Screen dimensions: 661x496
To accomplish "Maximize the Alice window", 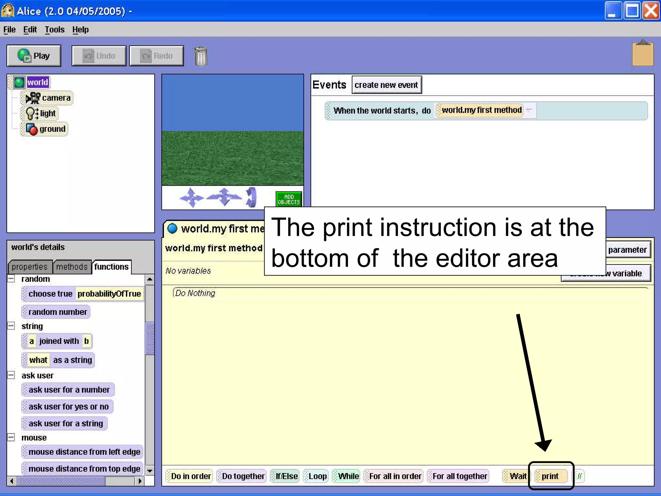I will 632,11.
